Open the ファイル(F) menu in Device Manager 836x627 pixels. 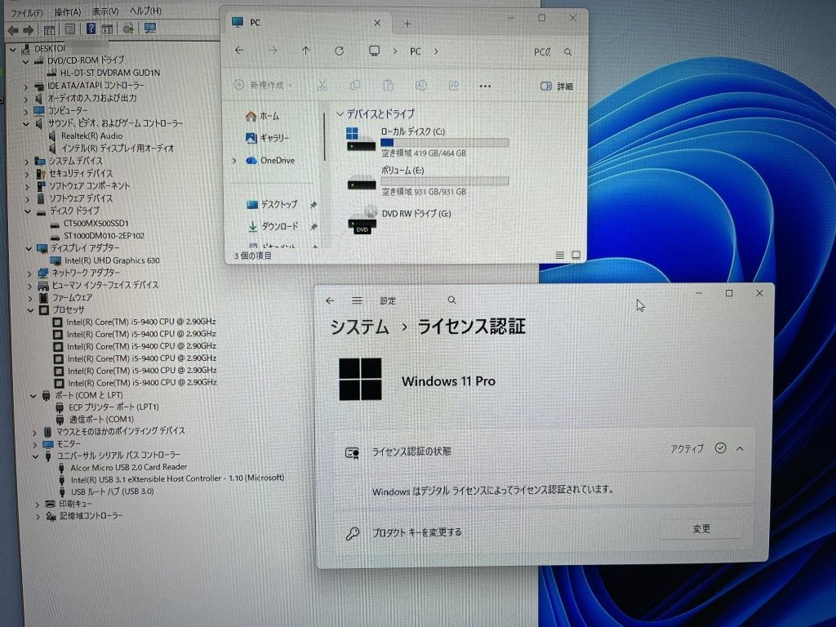coord(27,11)
